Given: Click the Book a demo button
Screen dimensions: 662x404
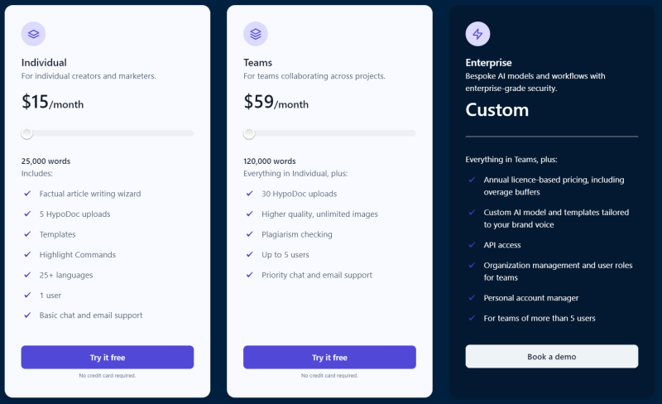Looking at the screenshot, I should point(551,356).
